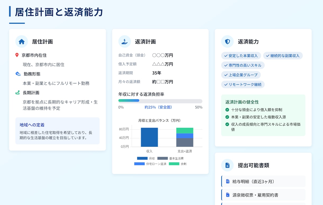Click the green 余剰 segment of 支出+返済 bar

point(185,131)
